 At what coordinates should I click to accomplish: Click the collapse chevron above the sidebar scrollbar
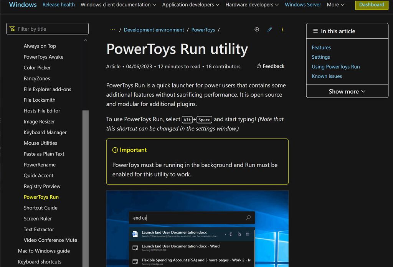click(x=85, y=40)
